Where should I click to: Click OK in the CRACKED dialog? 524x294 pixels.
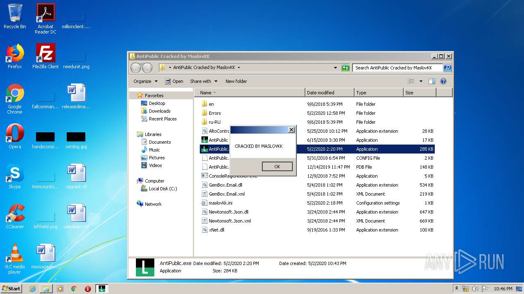tap(277, 167)
